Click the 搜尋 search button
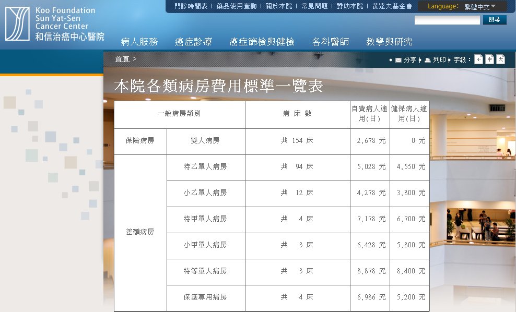 (495, 20)
